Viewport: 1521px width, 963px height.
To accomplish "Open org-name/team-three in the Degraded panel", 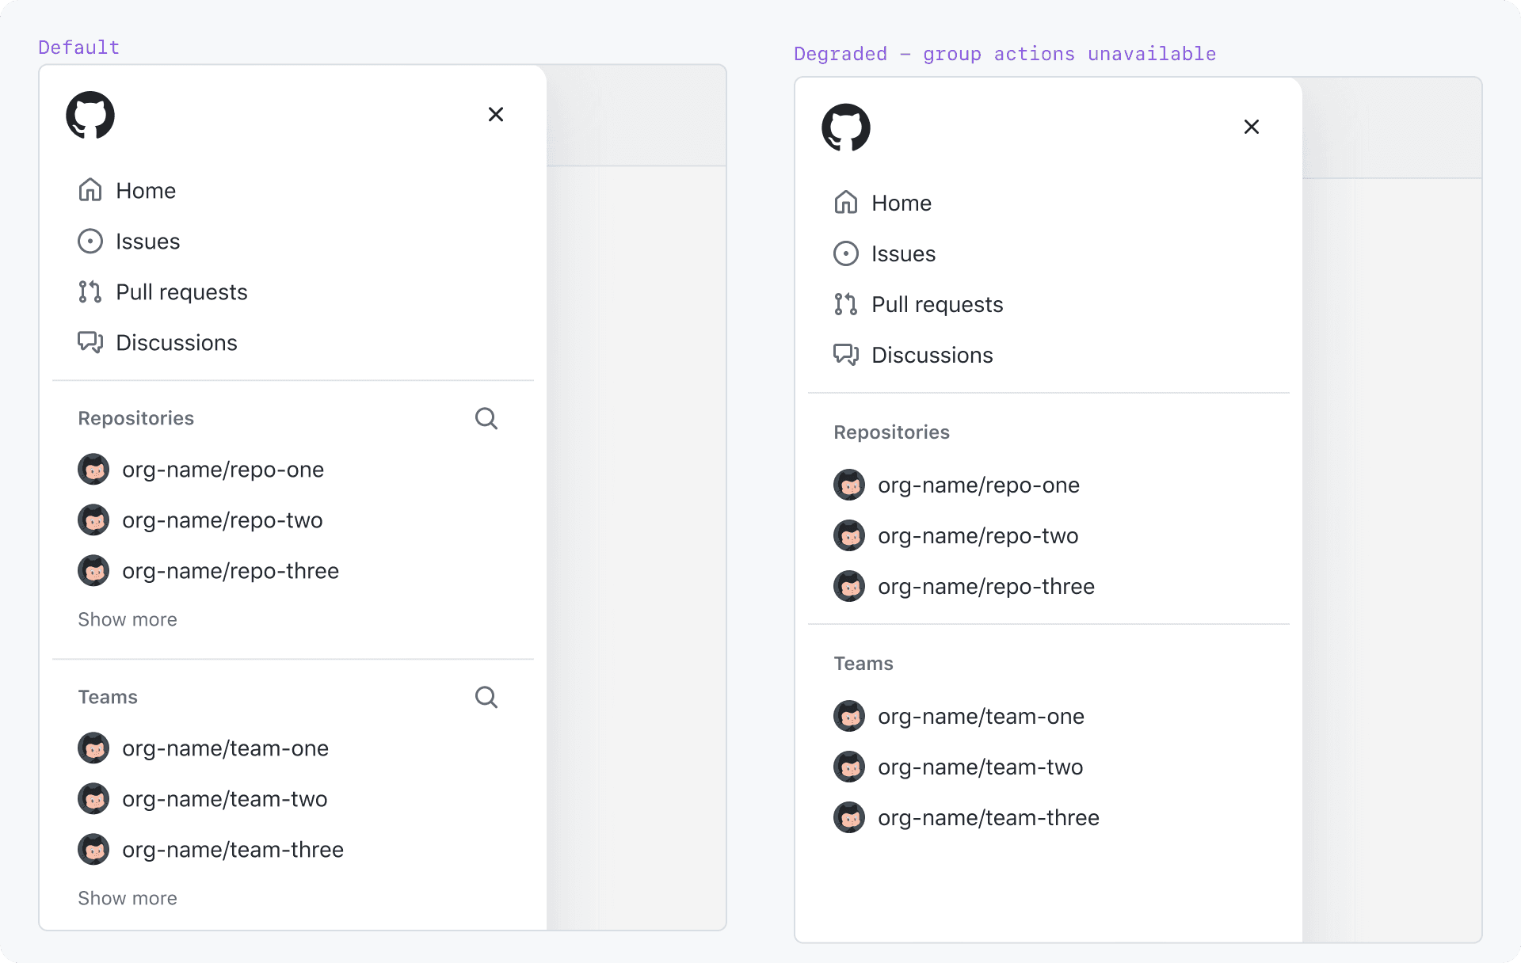I will [x=988, y=817].
